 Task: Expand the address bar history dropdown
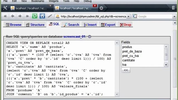pyautogui.click(x=128, y=17)
